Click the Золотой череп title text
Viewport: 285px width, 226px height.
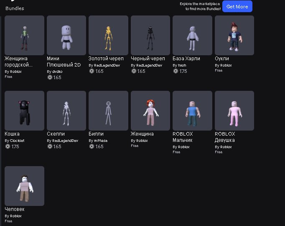point(106,59)
